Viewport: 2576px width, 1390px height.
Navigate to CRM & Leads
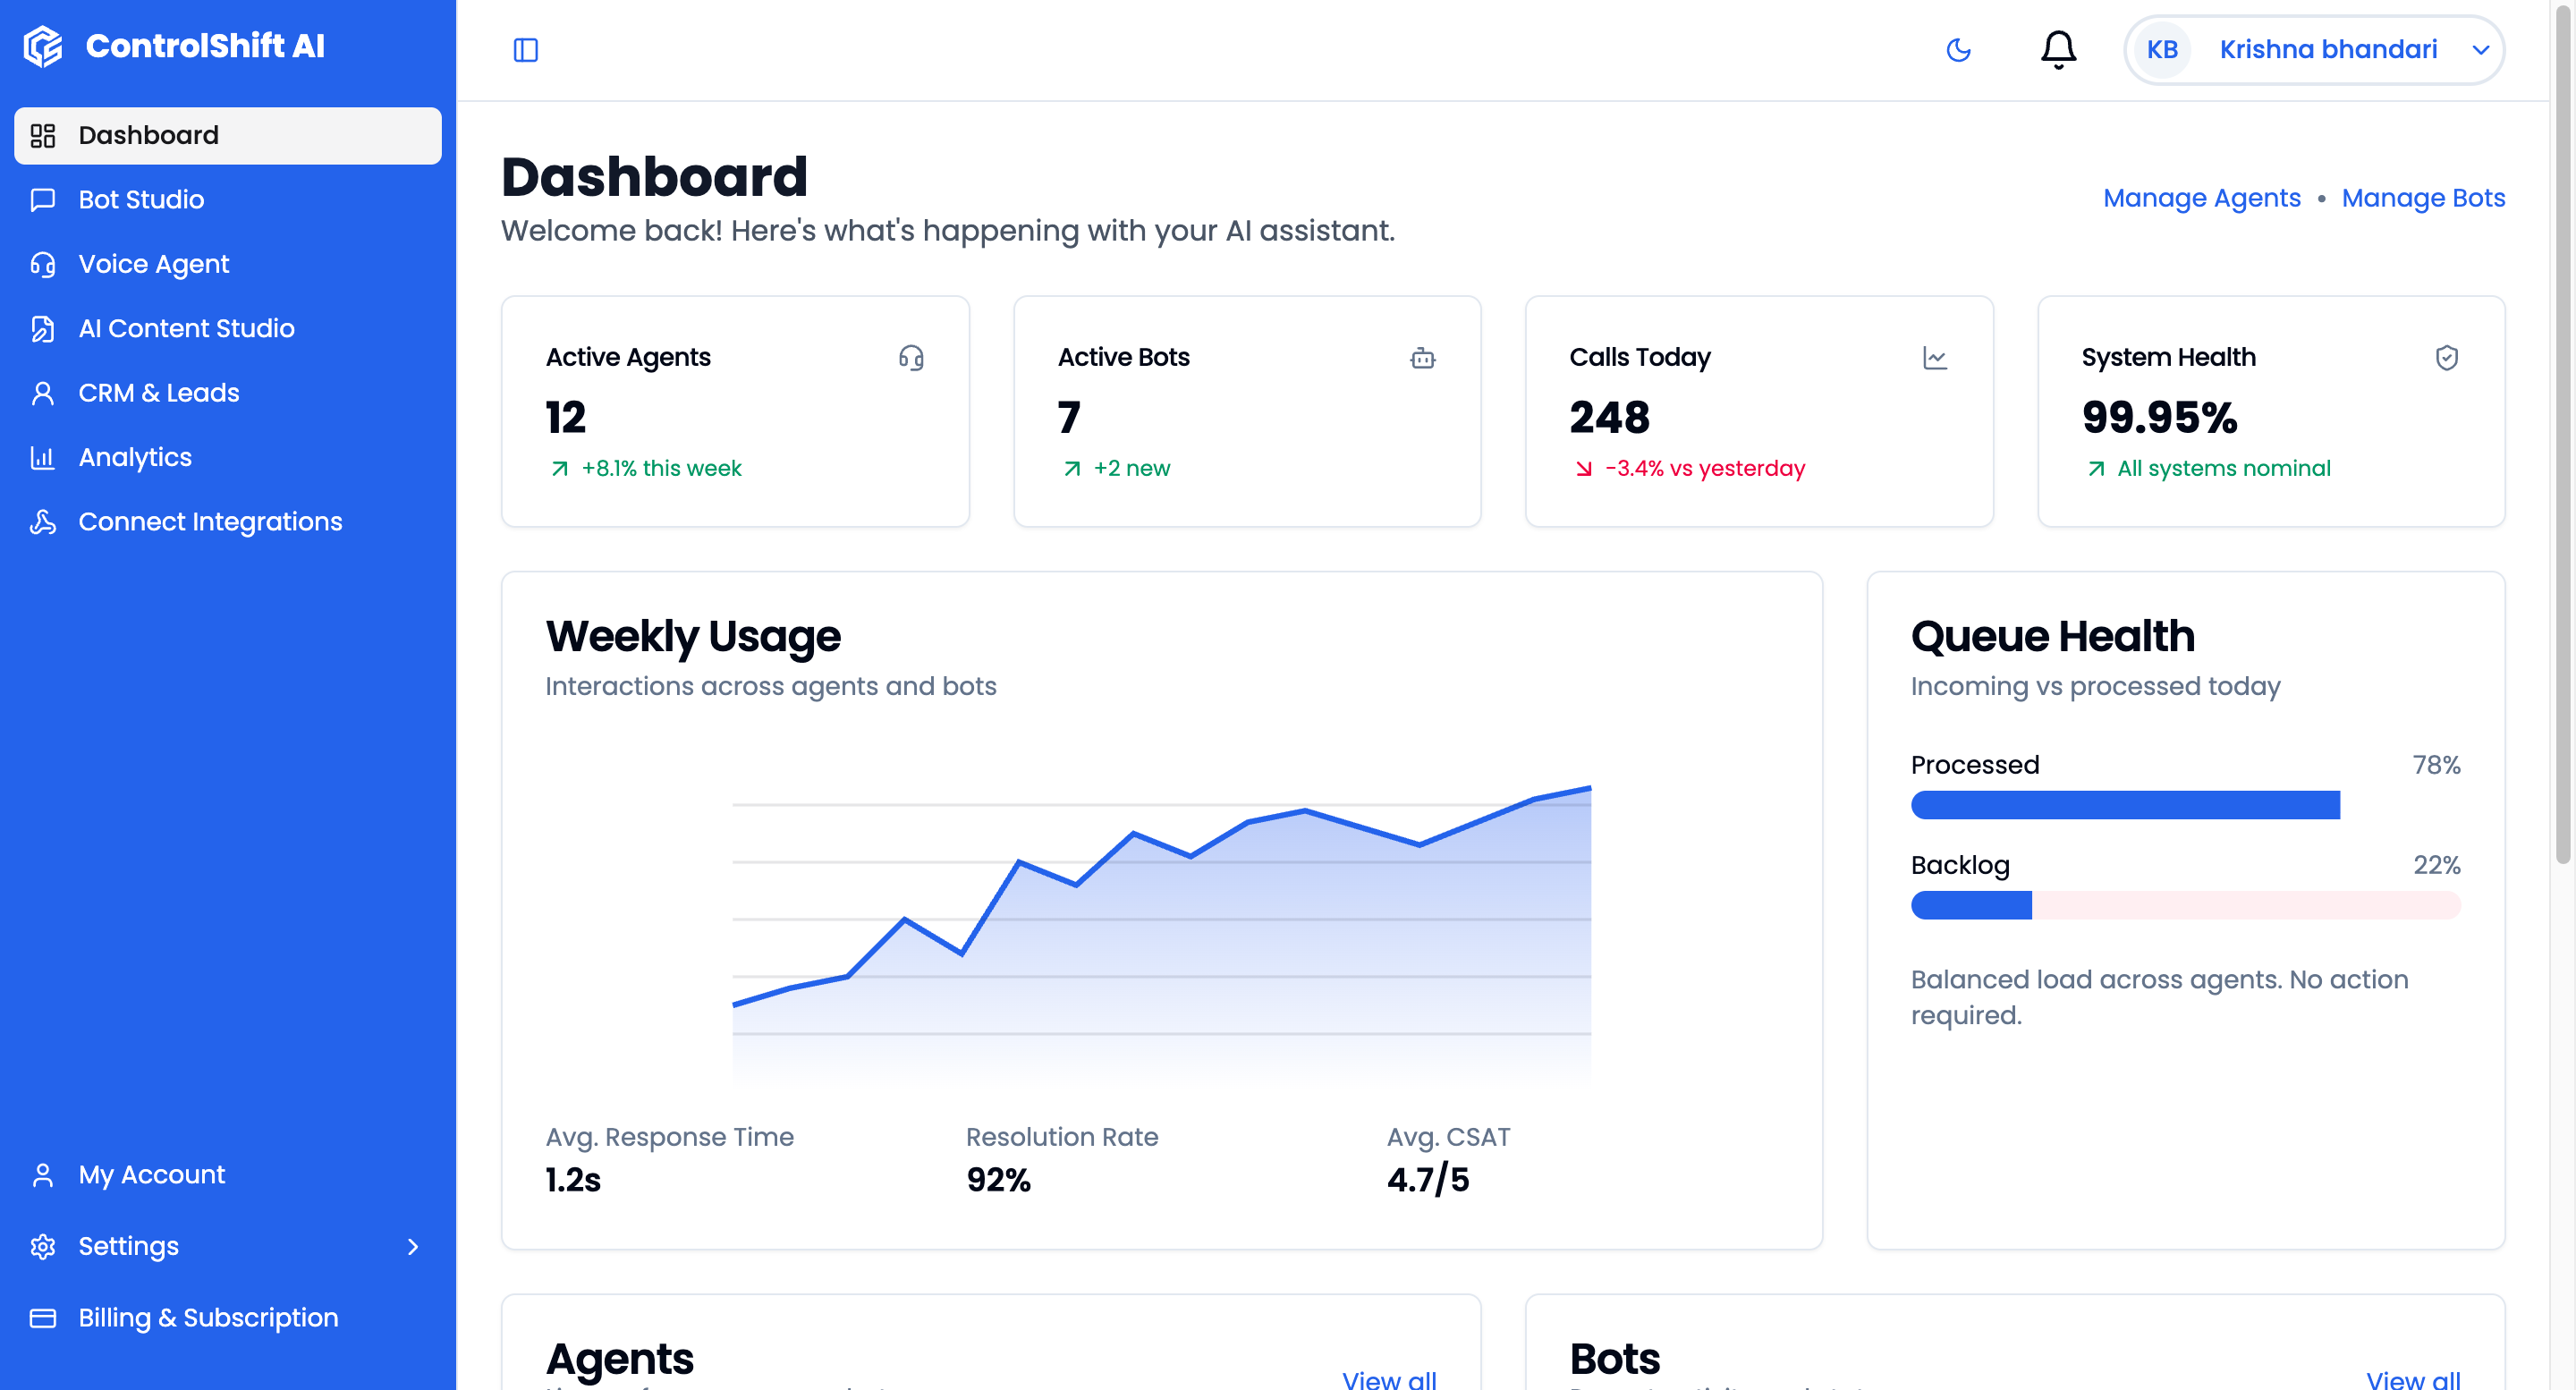click(158, 392)
